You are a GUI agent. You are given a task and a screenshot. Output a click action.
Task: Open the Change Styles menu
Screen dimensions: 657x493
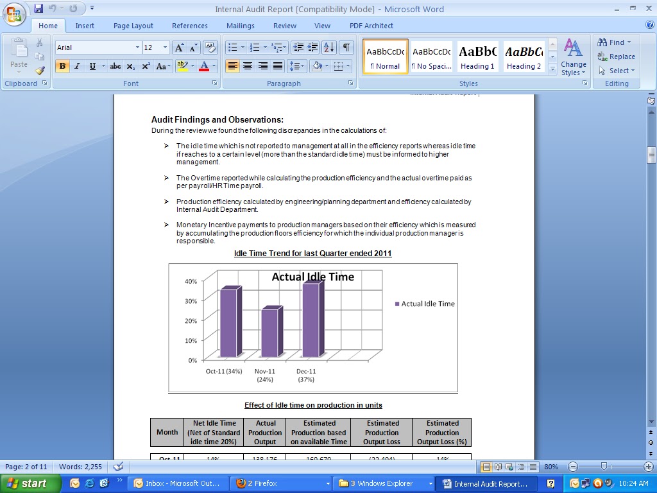point(574,57)
